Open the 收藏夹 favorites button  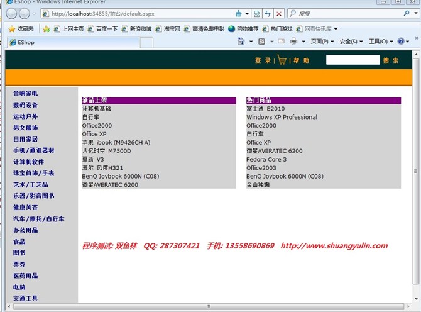pyautogui.click(x=21, y=28)
